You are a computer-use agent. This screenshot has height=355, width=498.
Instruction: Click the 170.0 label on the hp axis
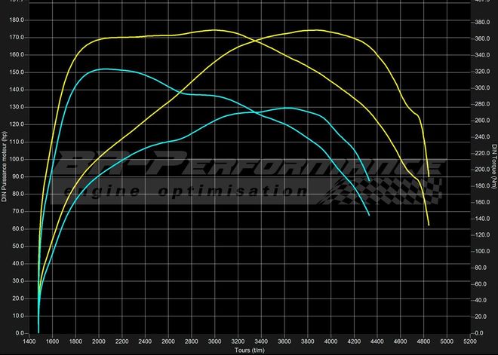[x=17, y=37]
